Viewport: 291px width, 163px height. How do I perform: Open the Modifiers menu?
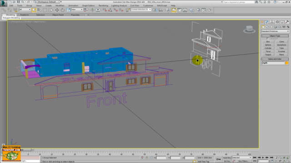click(60, 5)
